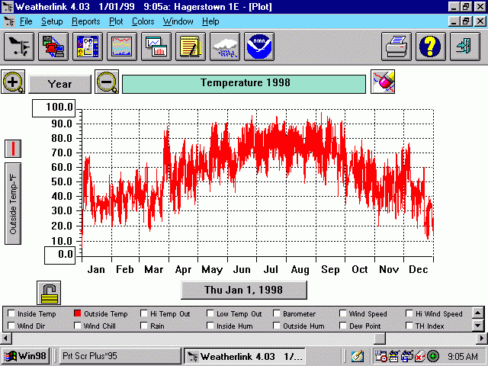Zoom out with the minus magnifier

point(107,82)
